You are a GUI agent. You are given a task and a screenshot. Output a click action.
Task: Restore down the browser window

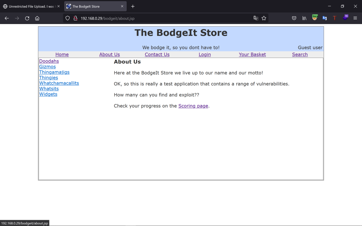pos(342,6)
